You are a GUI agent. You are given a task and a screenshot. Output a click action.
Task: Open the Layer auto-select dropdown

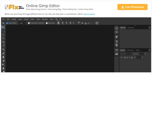coord(22,23)
